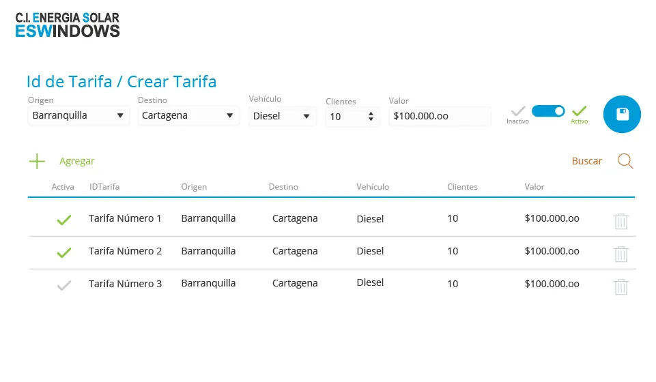Delete Tarifa Número 3 with trash icon
Screen dimensions: 656x382
pyautogui.click(x=621, y=286)
